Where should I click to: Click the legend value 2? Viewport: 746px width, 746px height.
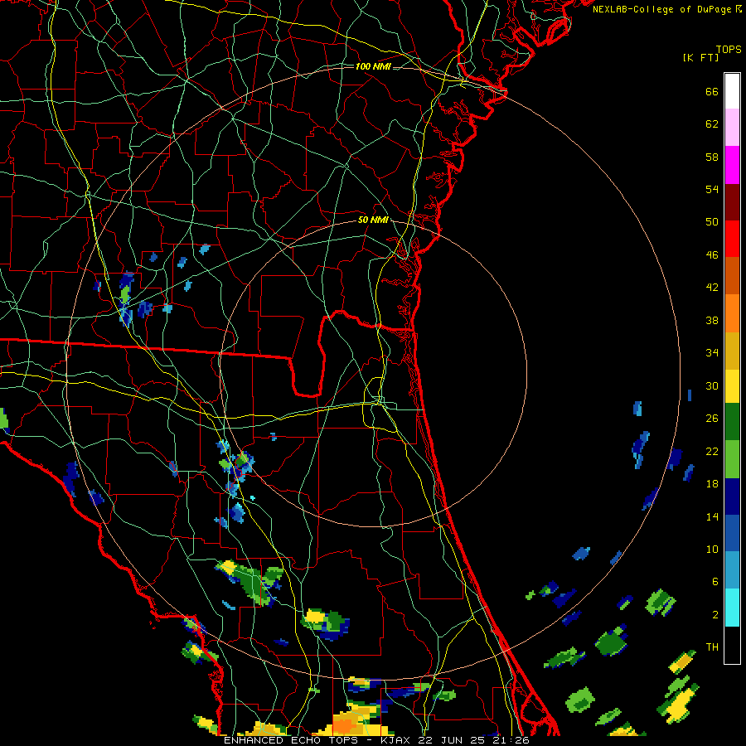715,615
